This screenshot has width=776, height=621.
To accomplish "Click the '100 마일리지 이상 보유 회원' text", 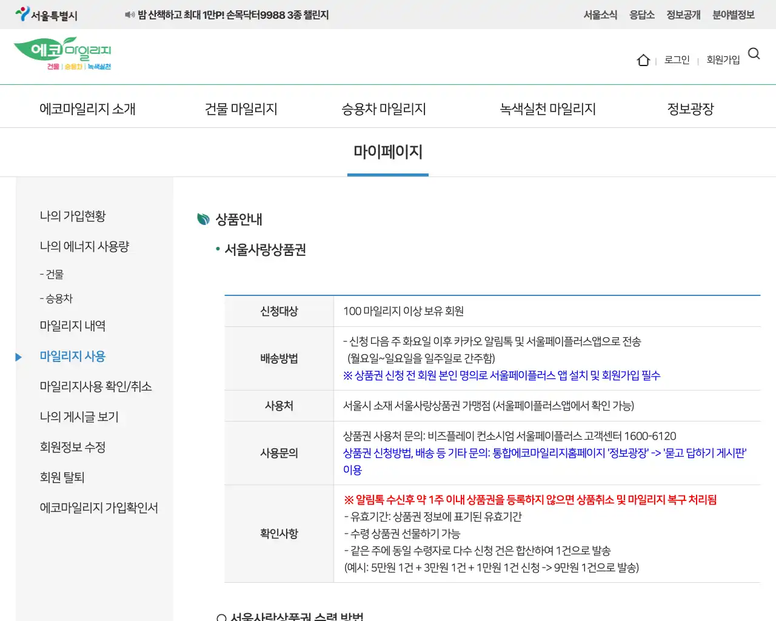I will (x=403, y=311).
